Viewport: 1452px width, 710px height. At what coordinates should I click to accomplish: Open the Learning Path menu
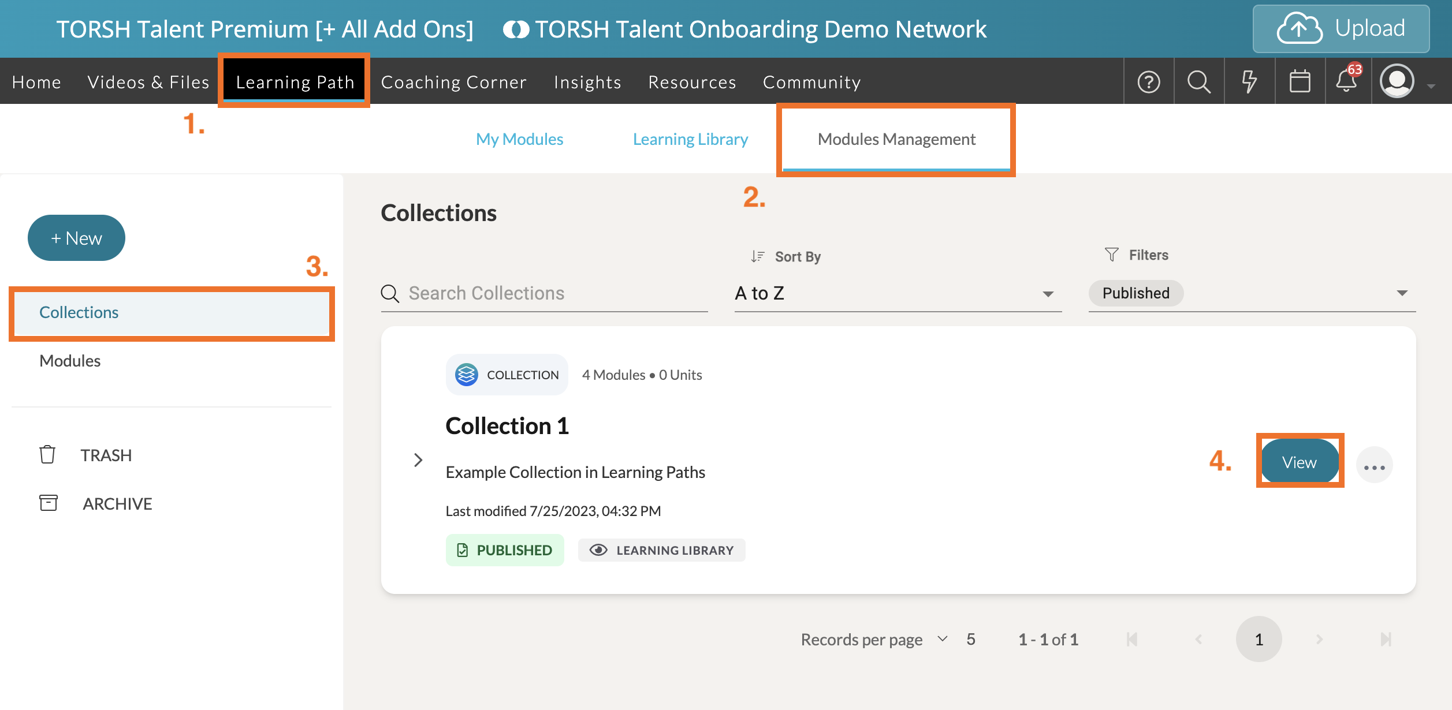[295, 82]
